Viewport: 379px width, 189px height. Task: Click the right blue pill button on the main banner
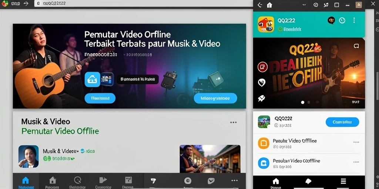(x=215, y=98)
